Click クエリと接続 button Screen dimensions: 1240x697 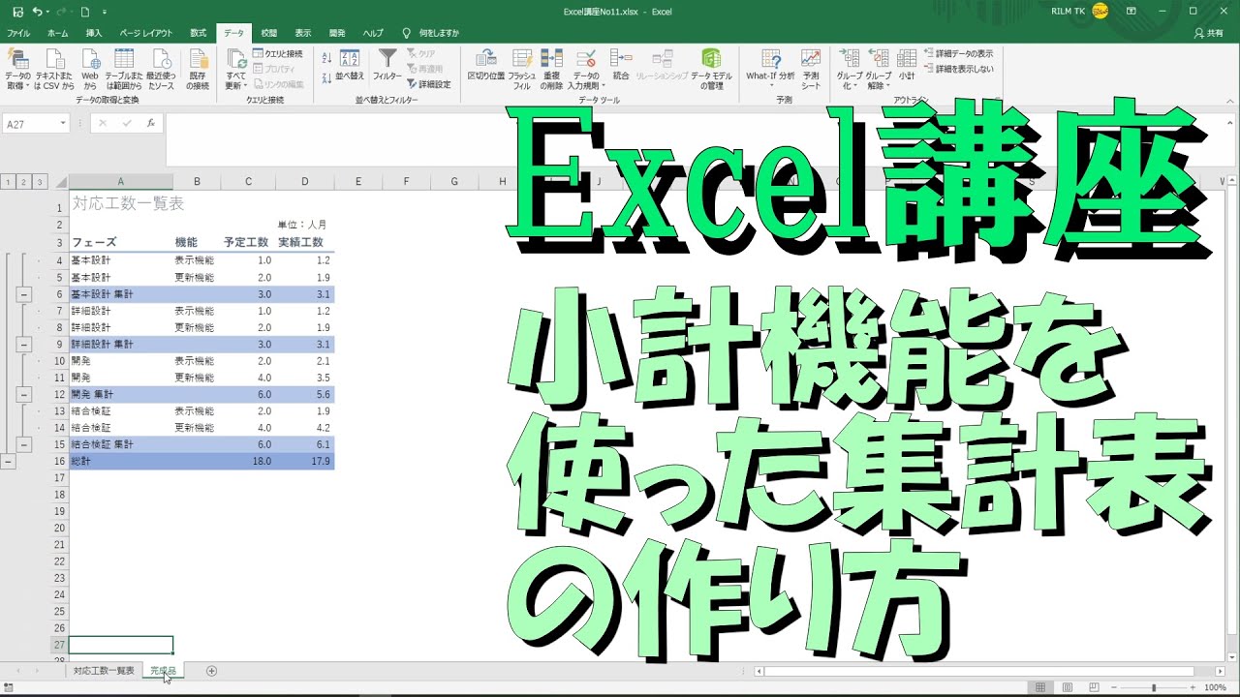click(278, 53)
